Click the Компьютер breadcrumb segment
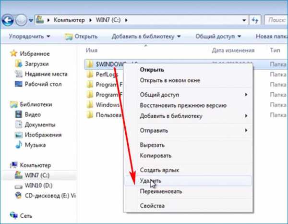The width and height of the screenshot is (288, 224). [x=69, y=20]
